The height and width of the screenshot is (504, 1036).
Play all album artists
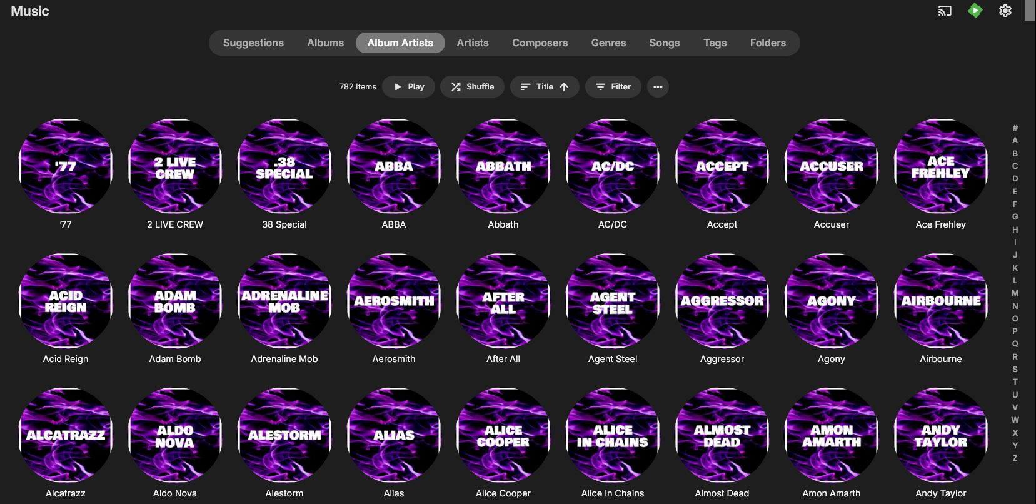point(408,87)
